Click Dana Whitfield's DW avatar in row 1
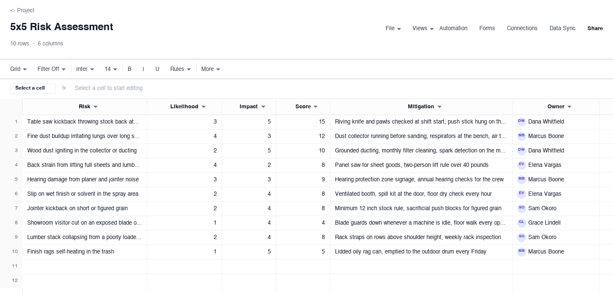The image size is (613, 293). tap(521, 122)
